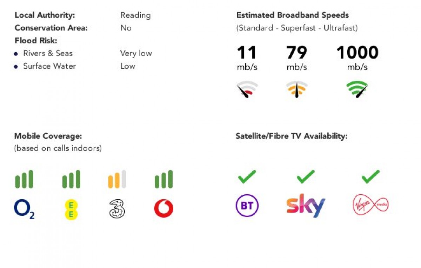Click the red standard broadband speed gauge

pos(247,89)
